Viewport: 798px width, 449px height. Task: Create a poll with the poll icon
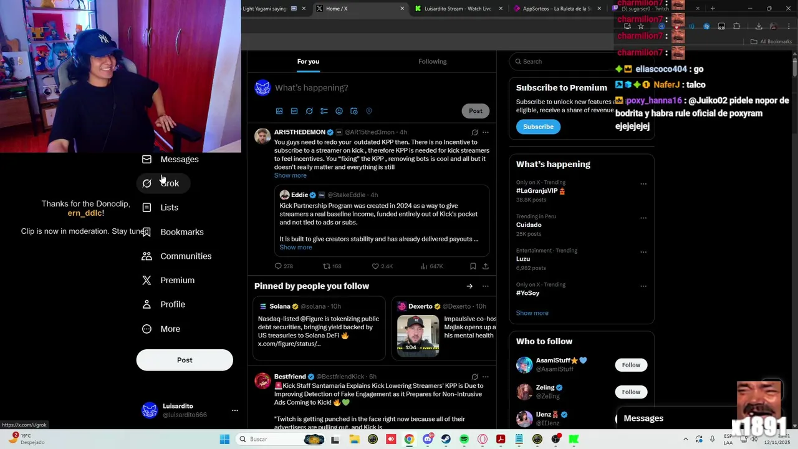coord(324,111)
